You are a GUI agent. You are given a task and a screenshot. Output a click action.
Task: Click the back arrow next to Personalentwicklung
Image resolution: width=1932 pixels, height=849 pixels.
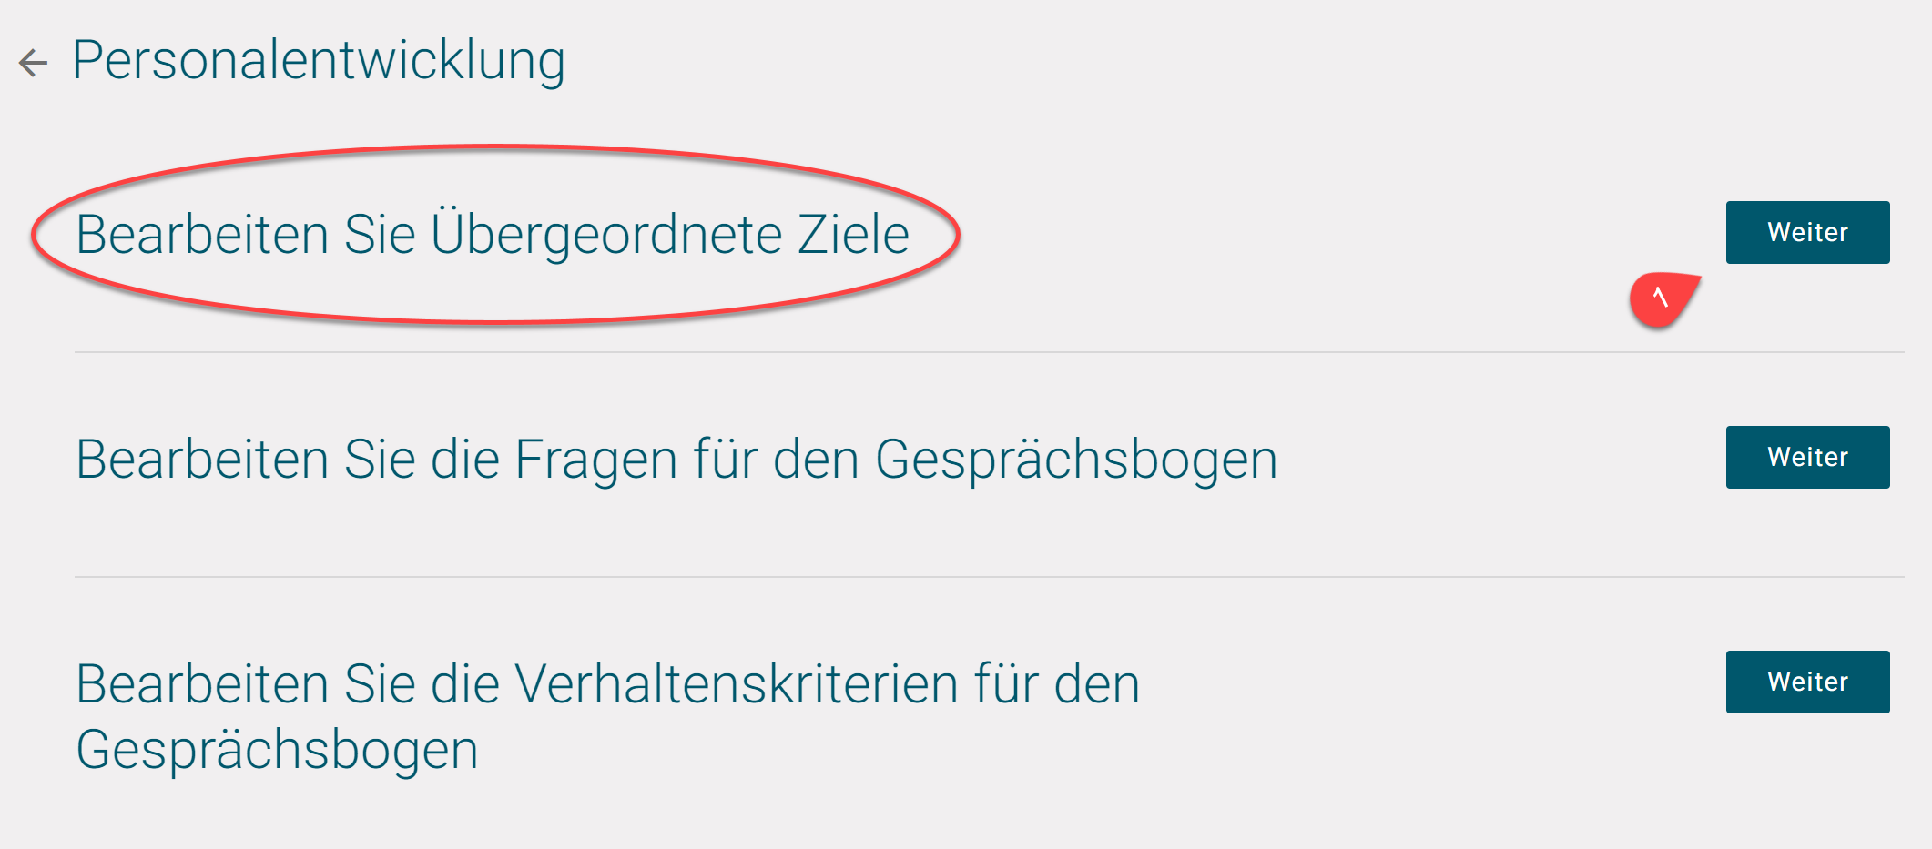click(x=33, y=62)
